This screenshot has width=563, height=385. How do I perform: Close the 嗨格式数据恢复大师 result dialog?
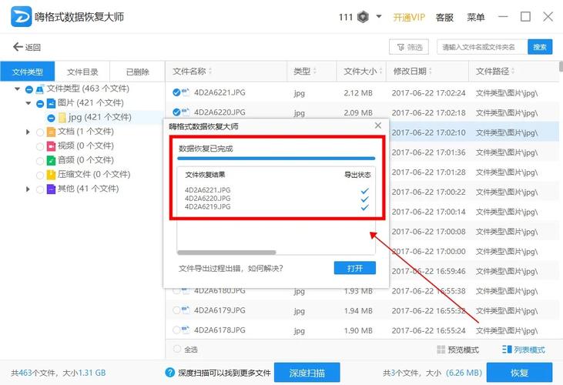(377, 126)
